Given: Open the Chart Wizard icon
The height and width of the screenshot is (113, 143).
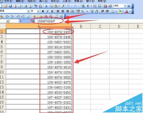Looking at the screenshot, I should tap(105, 6).
